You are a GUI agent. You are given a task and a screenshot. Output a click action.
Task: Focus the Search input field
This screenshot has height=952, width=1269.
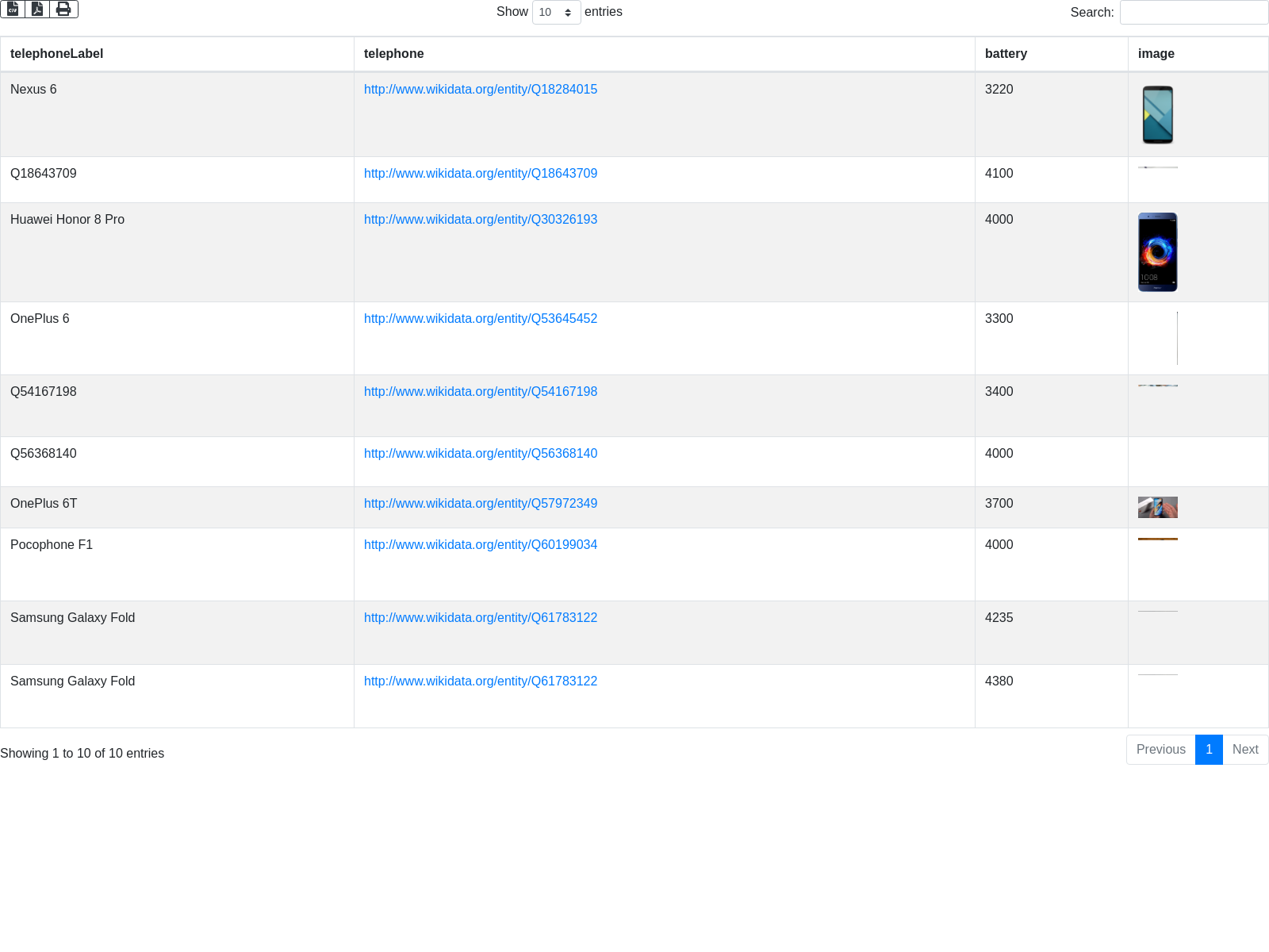[x=1194, y=13]
